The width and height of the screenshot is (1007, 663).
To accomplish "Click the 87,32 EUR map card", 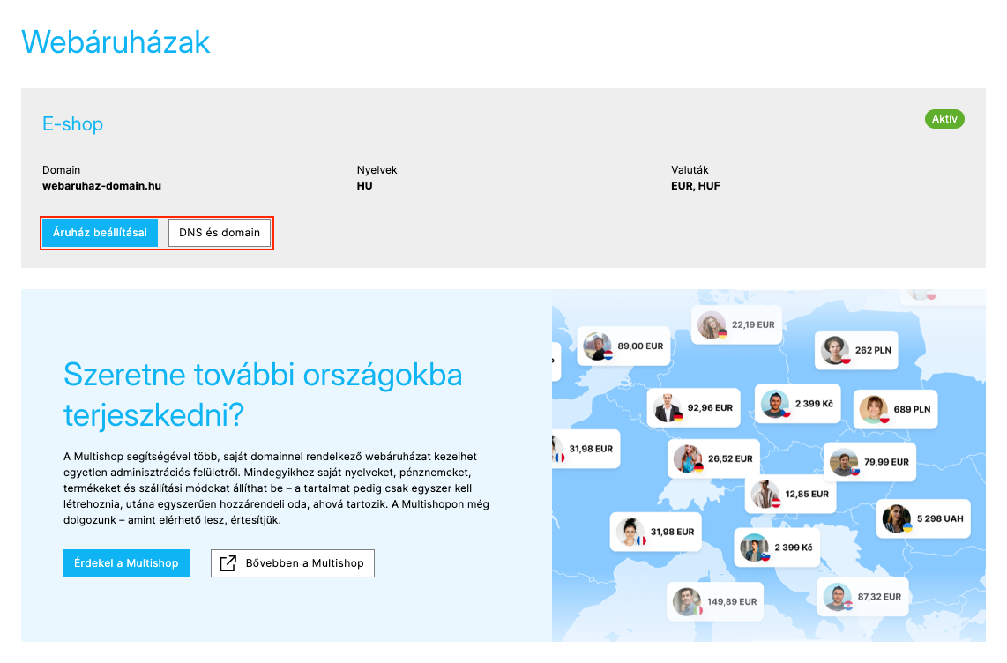I will click(x=863, y=596).
